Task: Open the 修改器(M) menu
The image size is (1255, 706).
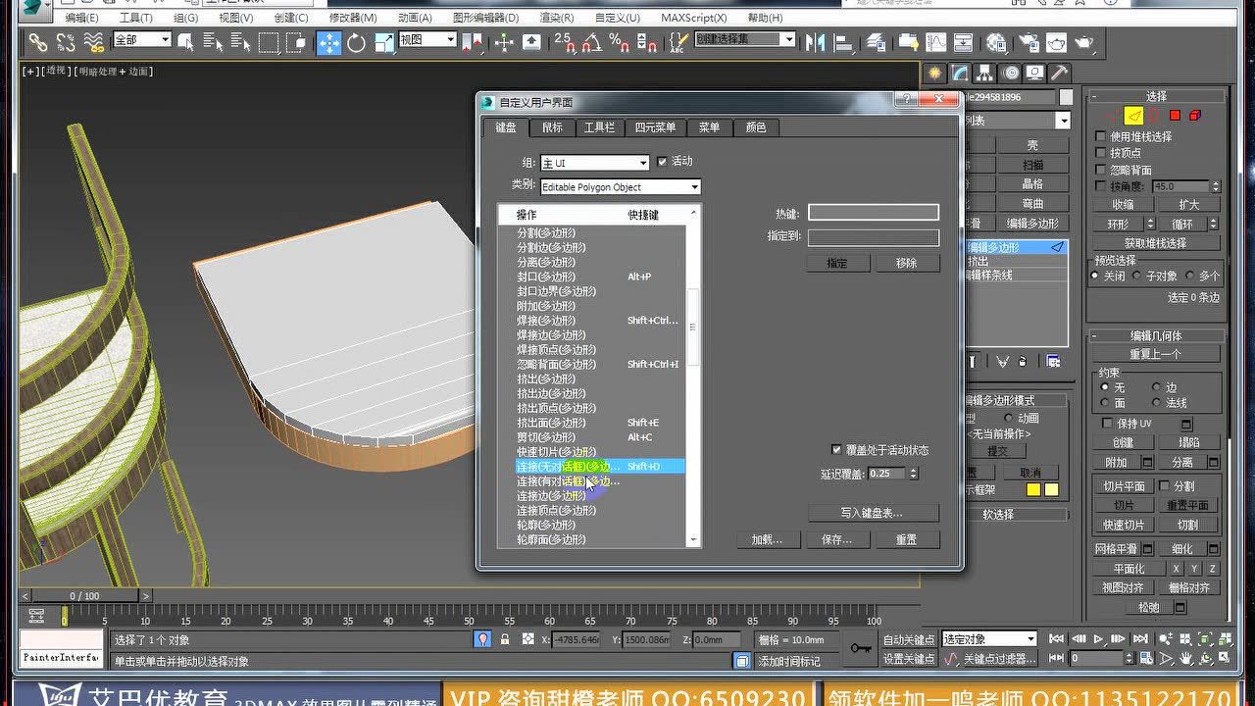Action: (x=353, y=18)
